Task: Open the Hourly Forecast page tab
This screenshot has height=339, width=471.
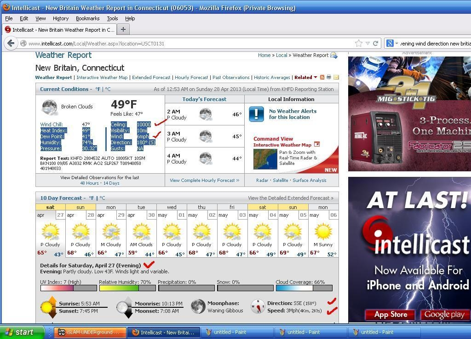Action: click(191, 77)
